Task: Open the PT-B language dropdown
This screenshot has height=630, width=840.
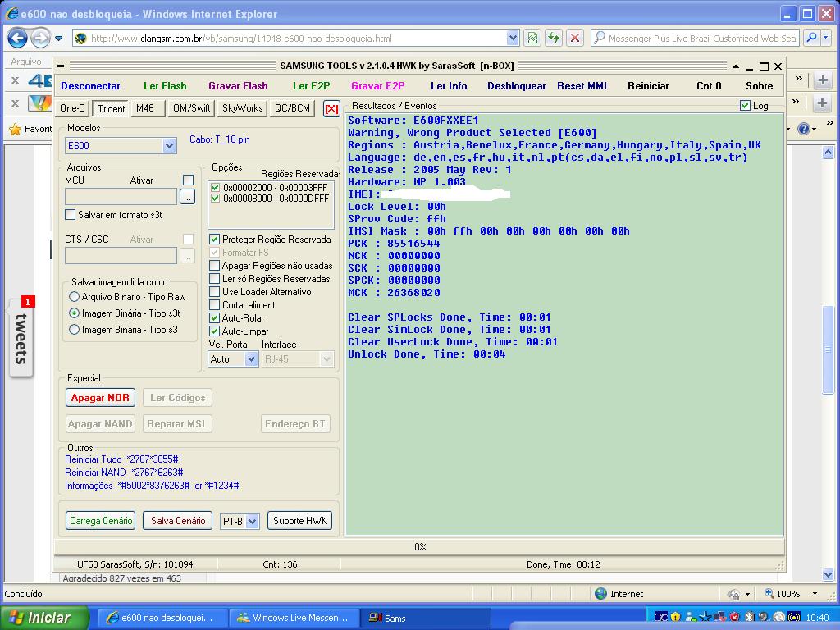Action: [253, 521]
